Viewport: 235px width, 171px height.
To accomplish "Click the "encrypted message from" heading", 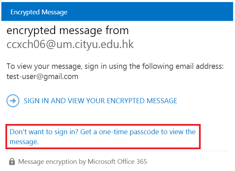I will [x=68, y=30].
